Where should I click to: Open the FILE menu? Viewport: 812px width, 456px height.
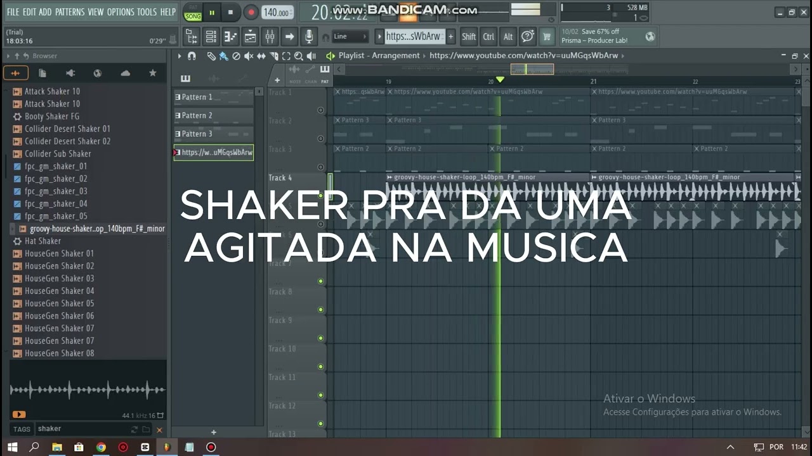[x=13, y=12]
